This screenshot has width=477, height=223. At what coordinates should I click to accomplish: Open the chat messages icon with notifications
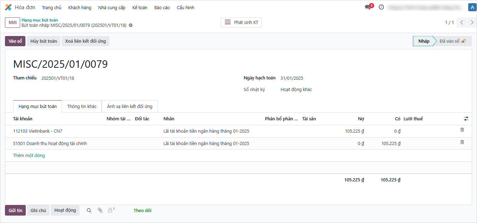coord(368,7)
